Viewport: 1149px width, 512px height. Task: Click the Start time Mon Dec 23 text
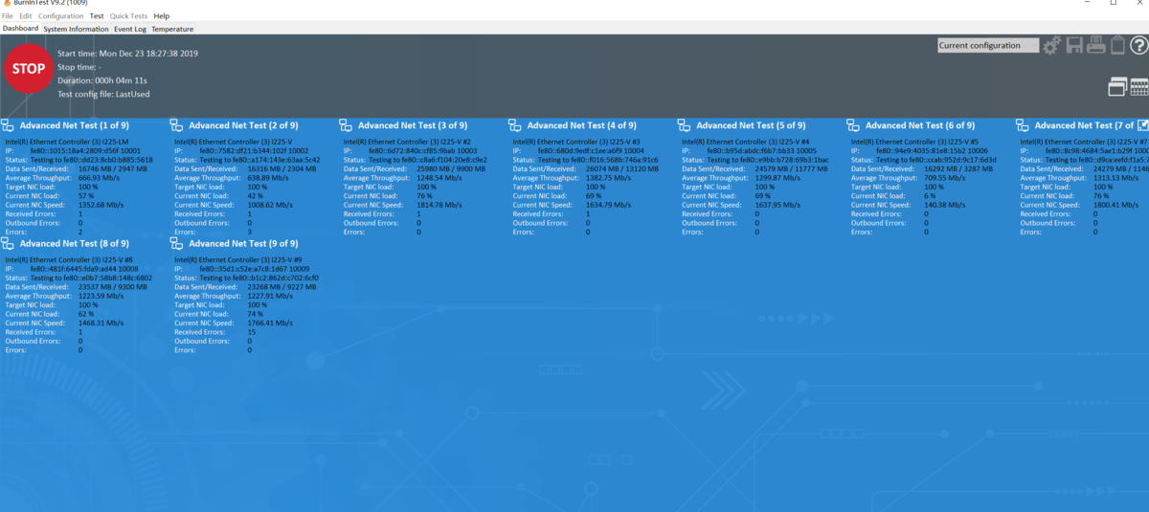[x=128, y=54]
